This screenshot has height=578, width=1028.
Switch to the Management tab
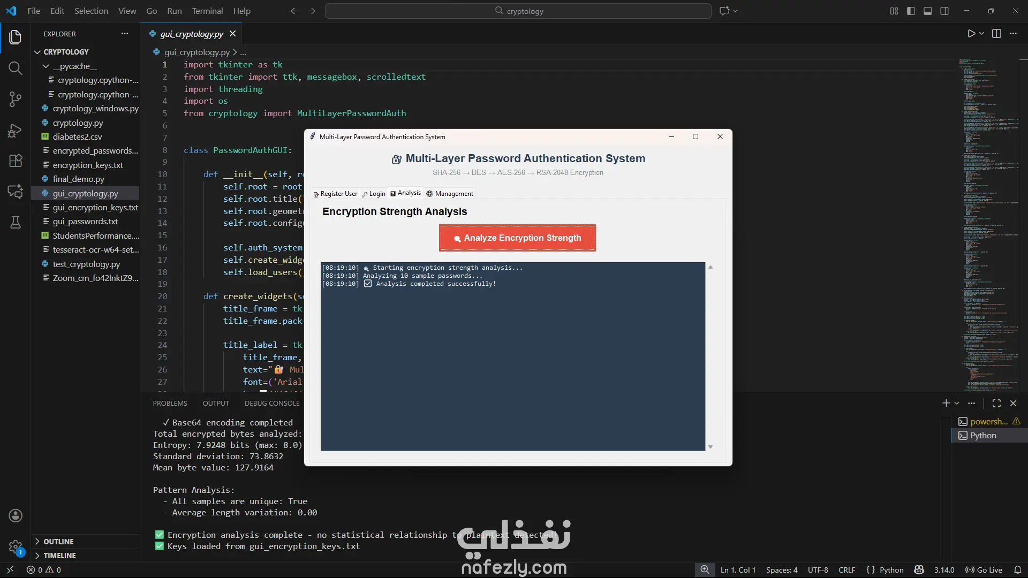[450, 194]
